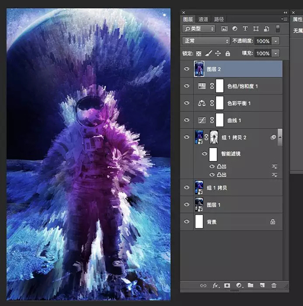Click the lock all padlock icon
The image size is (303, 306).
[x=228, y=53]
